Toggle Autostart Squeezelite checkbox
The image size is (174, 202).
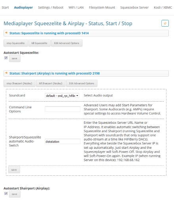click(6, 58)
